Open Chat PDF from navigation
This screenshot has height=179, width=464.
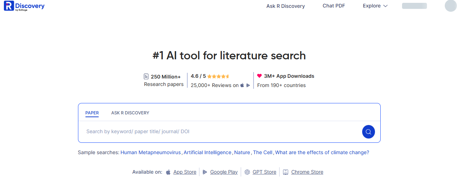coord(334,6)
